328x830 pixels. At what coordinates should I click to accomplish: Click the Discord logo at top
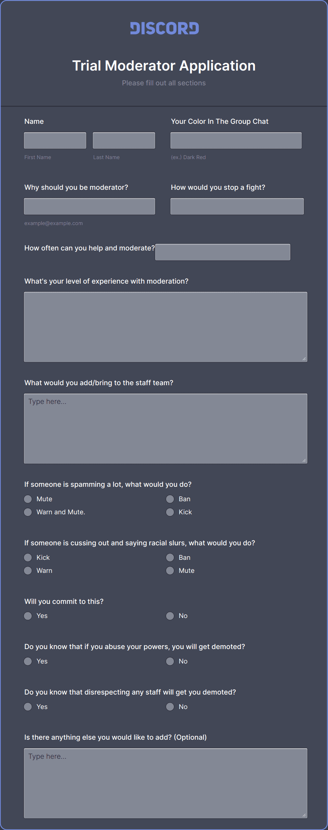[x=164, y=28]
